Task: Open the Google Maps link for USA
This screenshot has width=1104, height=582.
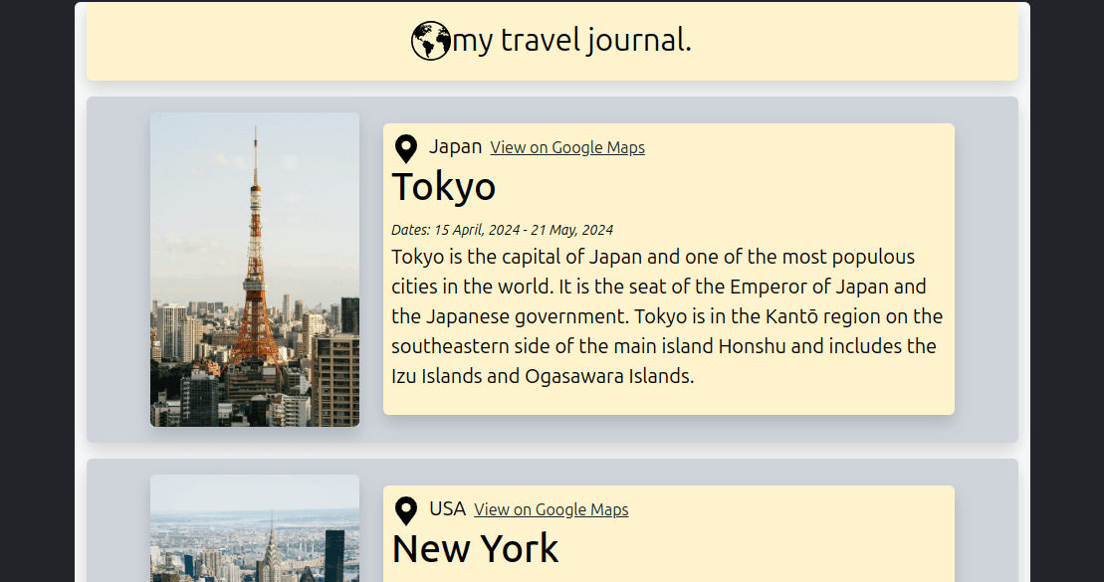Action: [x=551, y=510]
